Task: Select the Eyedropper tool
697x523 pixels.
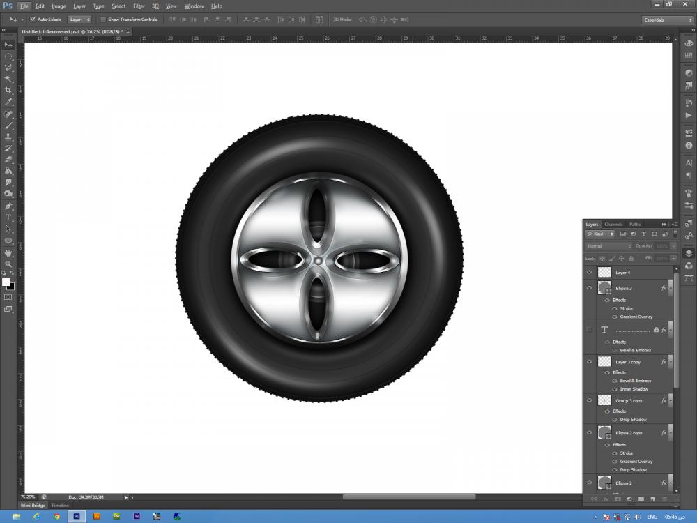Action: point(8,102)
